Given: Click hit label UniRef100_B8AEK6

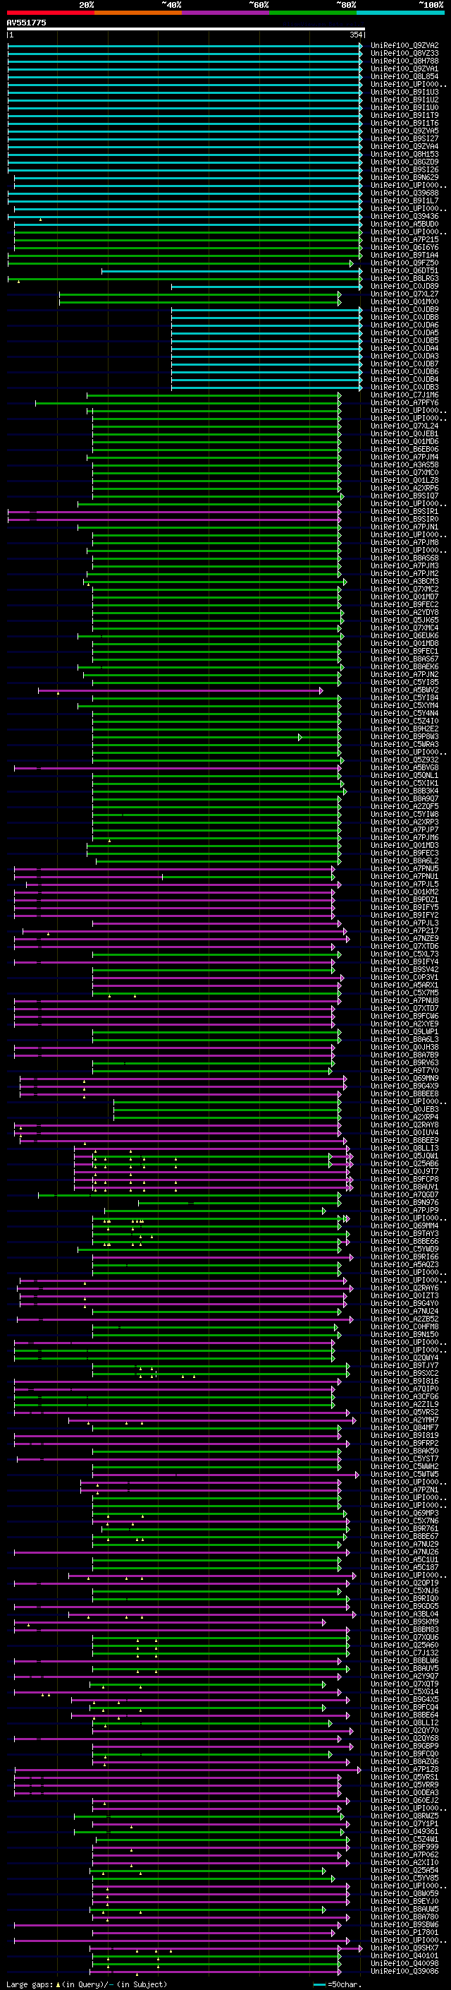Looking at the screenshot, I should click(404, 666).
